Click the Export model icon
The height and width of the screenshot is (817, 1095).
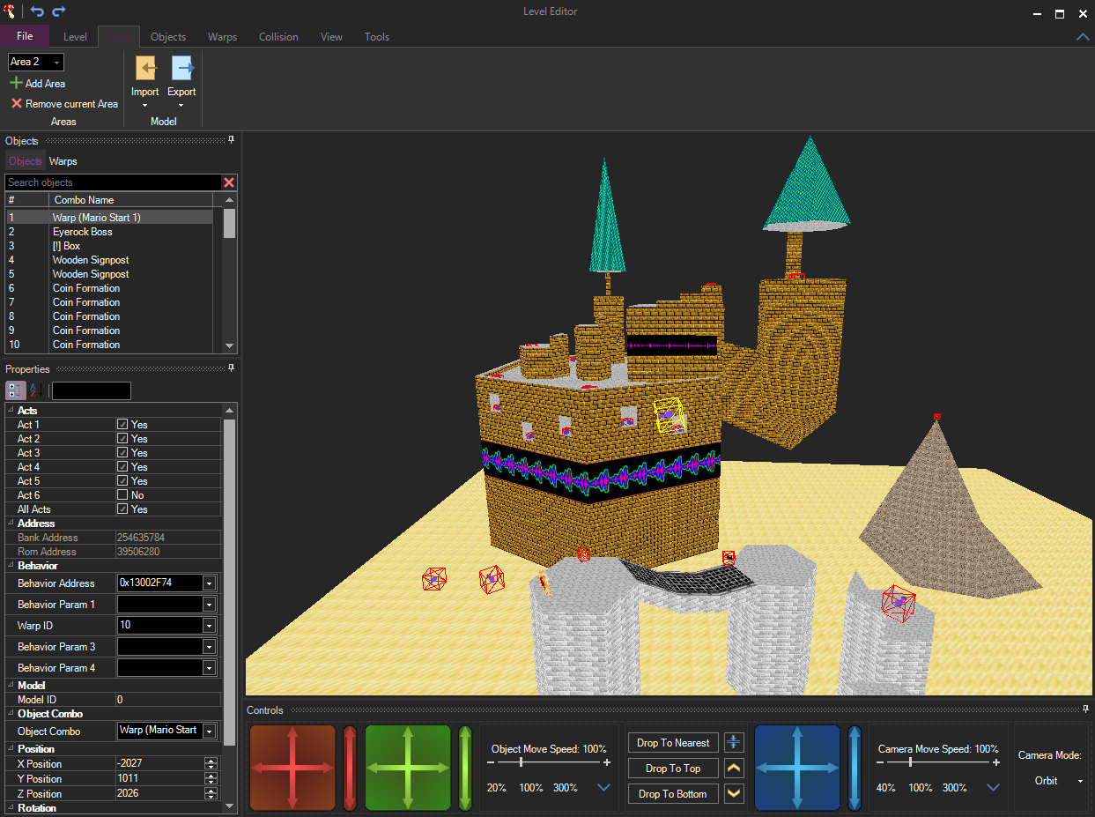(181, 69)
